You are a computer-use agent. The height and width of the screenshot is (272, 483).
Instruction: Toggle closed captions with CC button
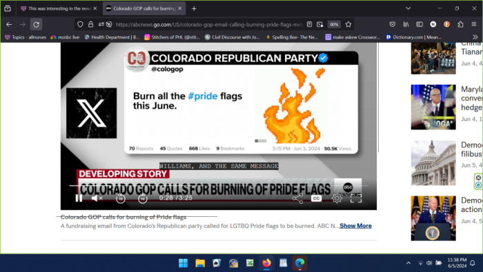[x=316, y=198]
